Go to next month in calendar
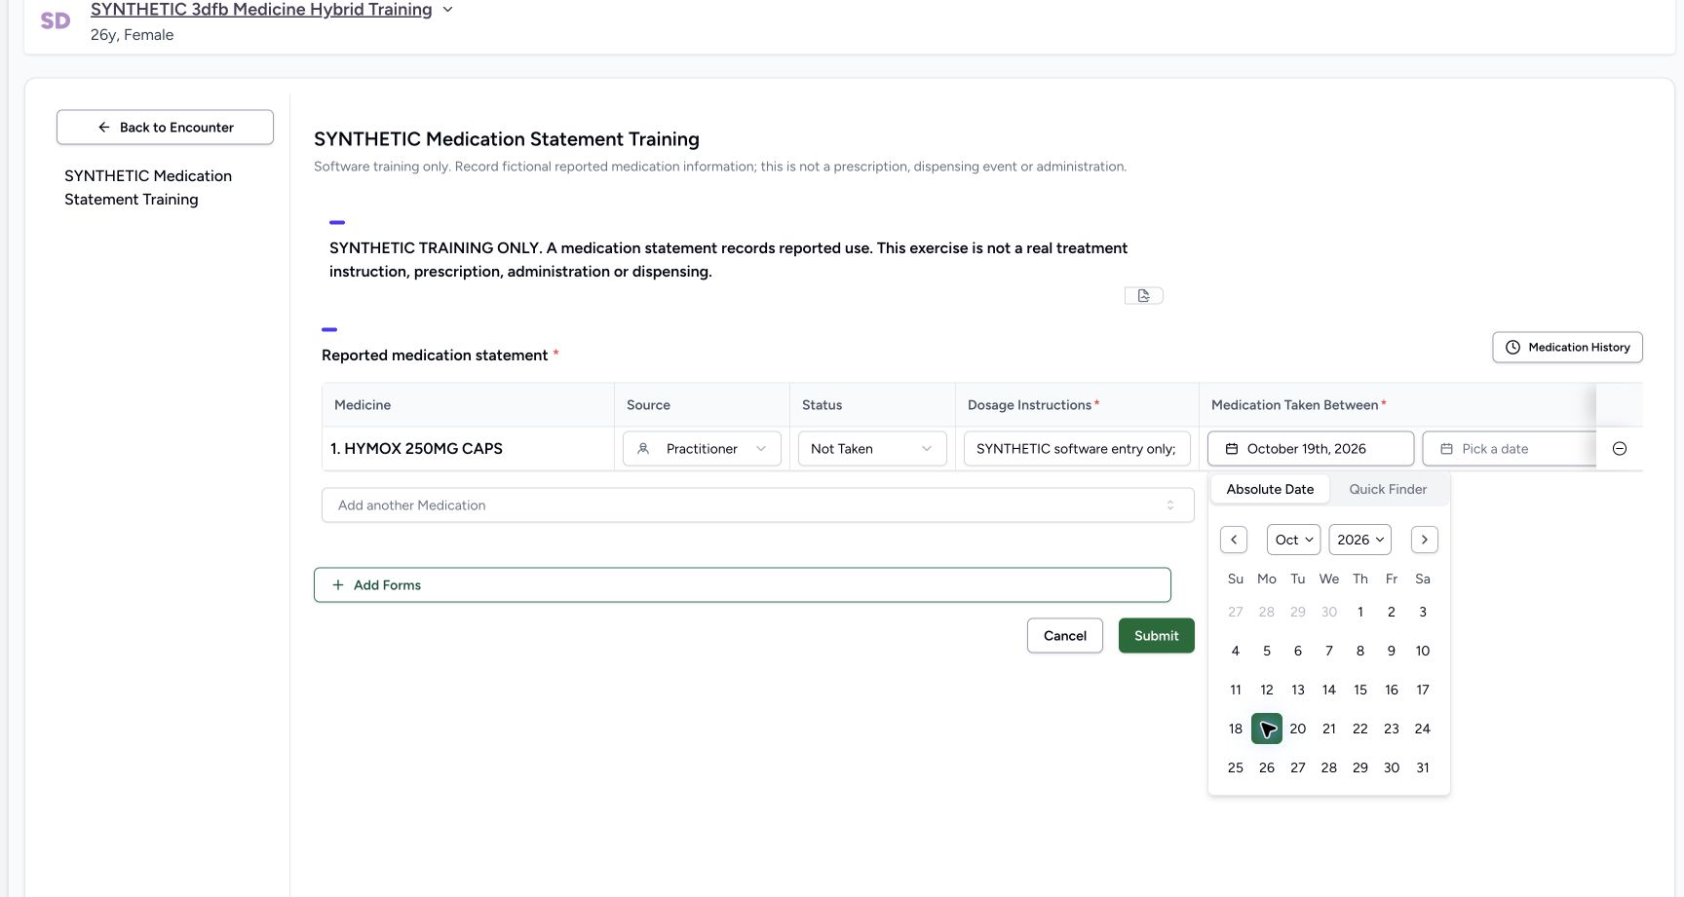 [x=1425, y=540]
